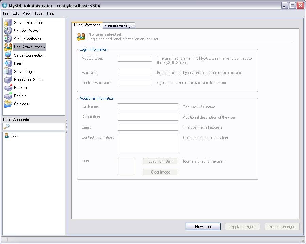Select the Health pulse icon
This screenshot has height=244, width=306.
[x=8, y=63]
